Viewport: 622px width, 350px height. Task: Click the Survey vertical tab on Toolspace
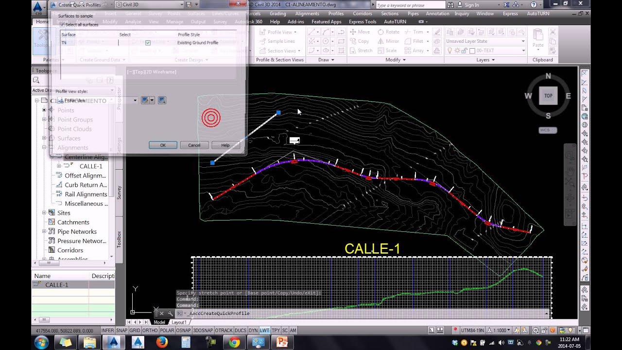[119, 192]
